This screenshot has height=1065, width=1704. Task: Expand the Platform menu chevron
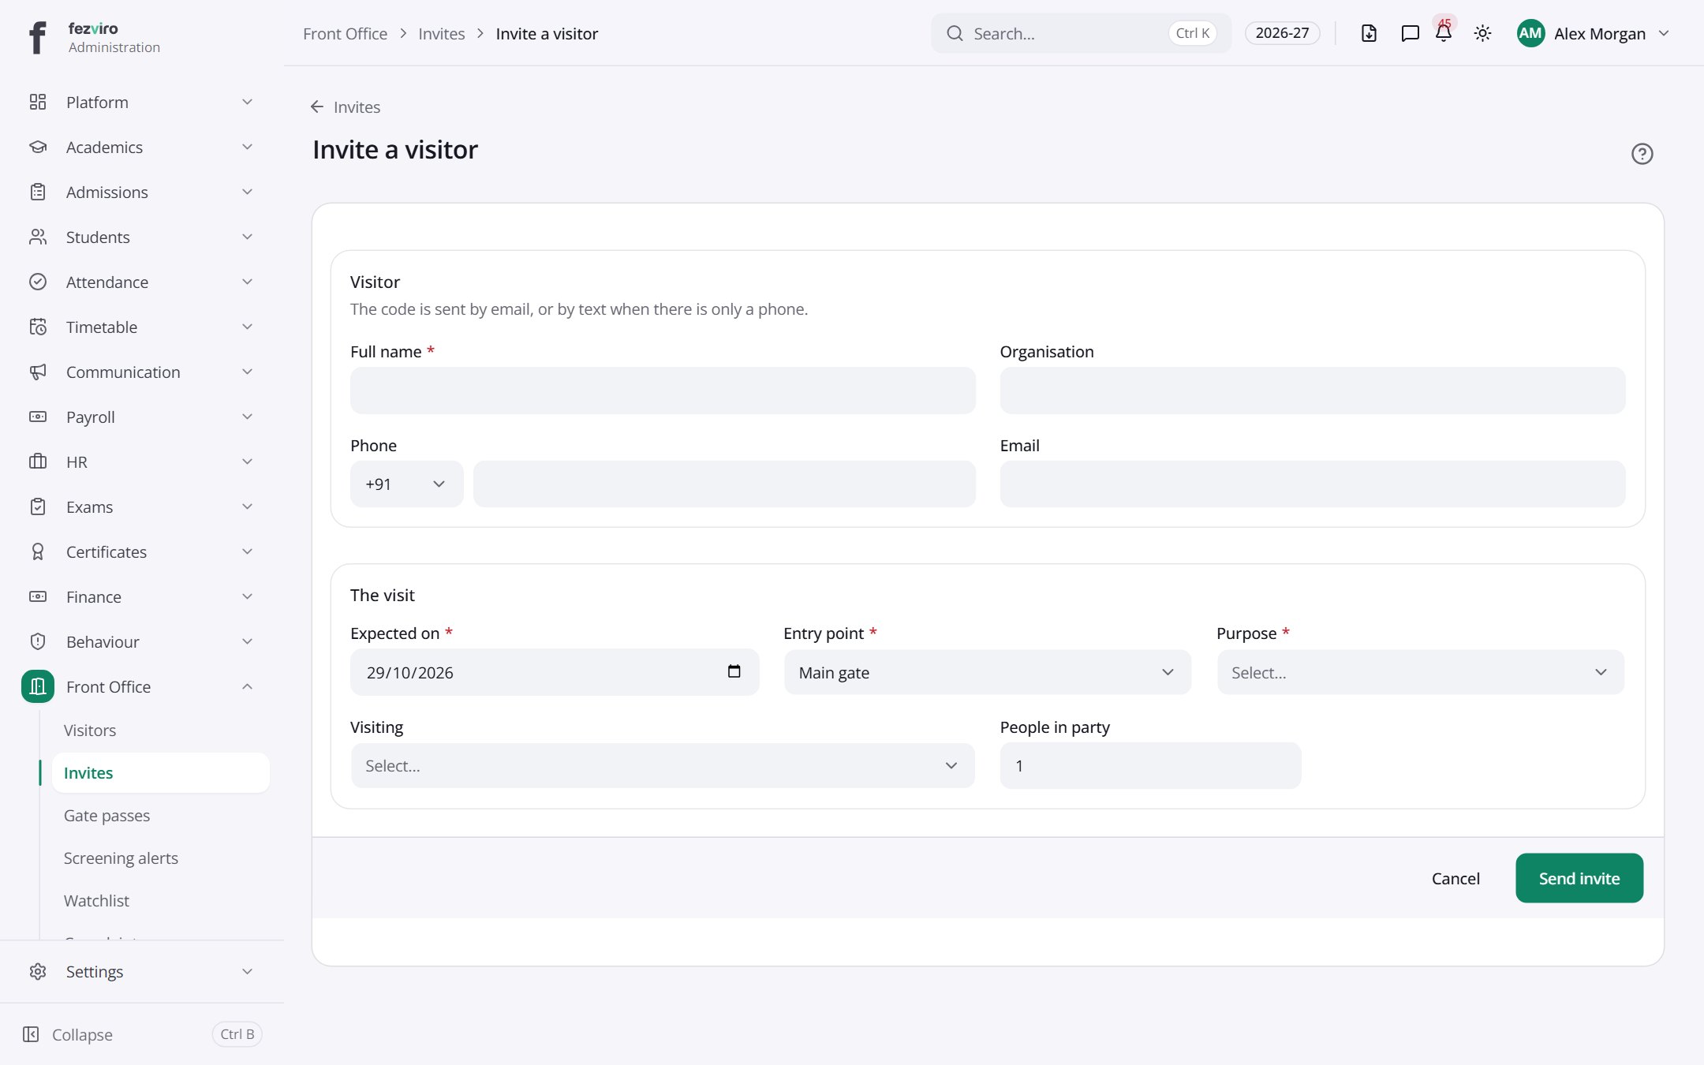[247, 102]
